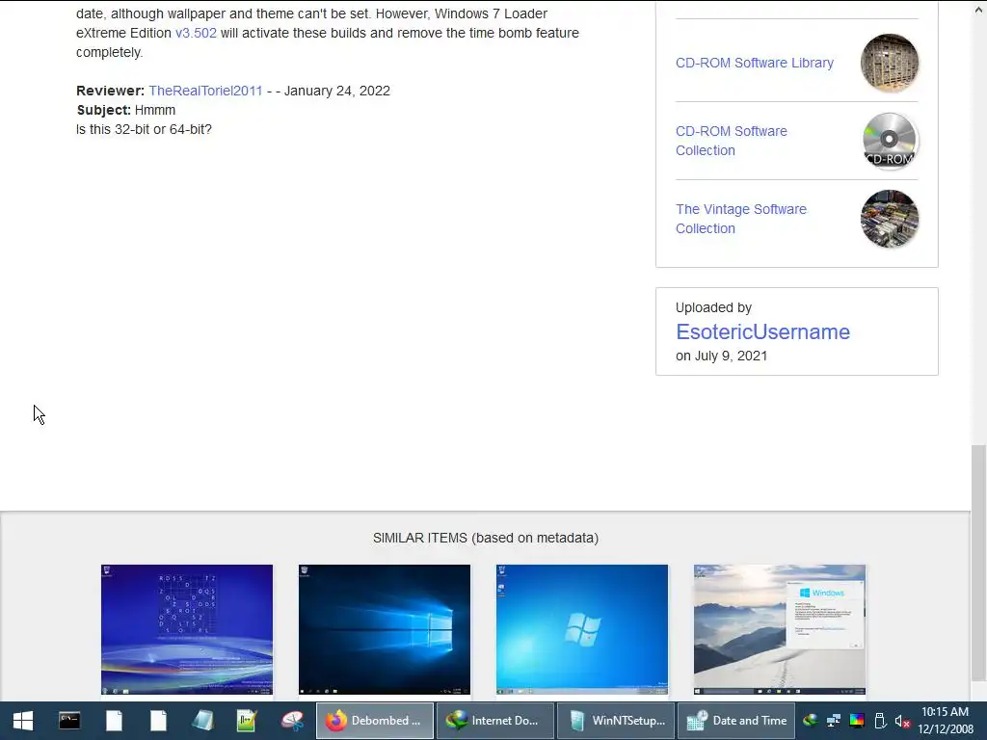Open the taskbar clock showing 10:15 AM
Viewport: 987px width, 740px height.
pos(945,721)
